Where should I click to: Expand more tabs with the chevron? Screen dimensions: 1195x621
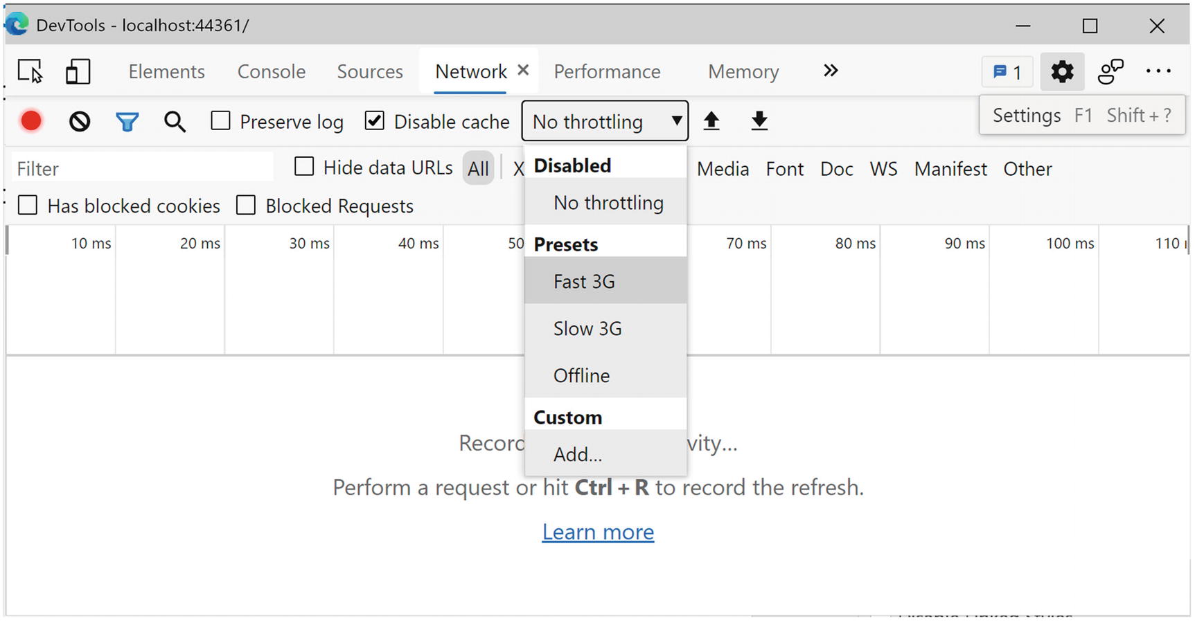[x=830, y=71]
